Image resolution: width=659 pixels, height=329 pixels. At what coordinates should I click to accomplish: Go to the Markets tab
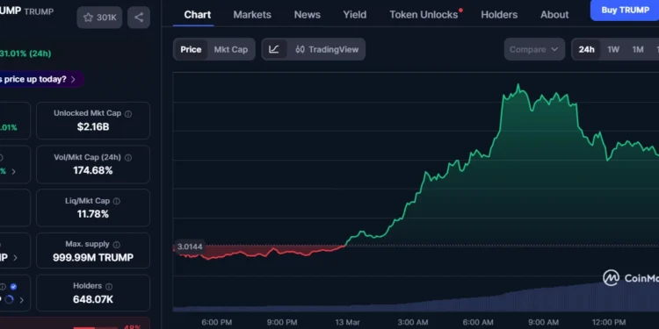tap(252, 15)
